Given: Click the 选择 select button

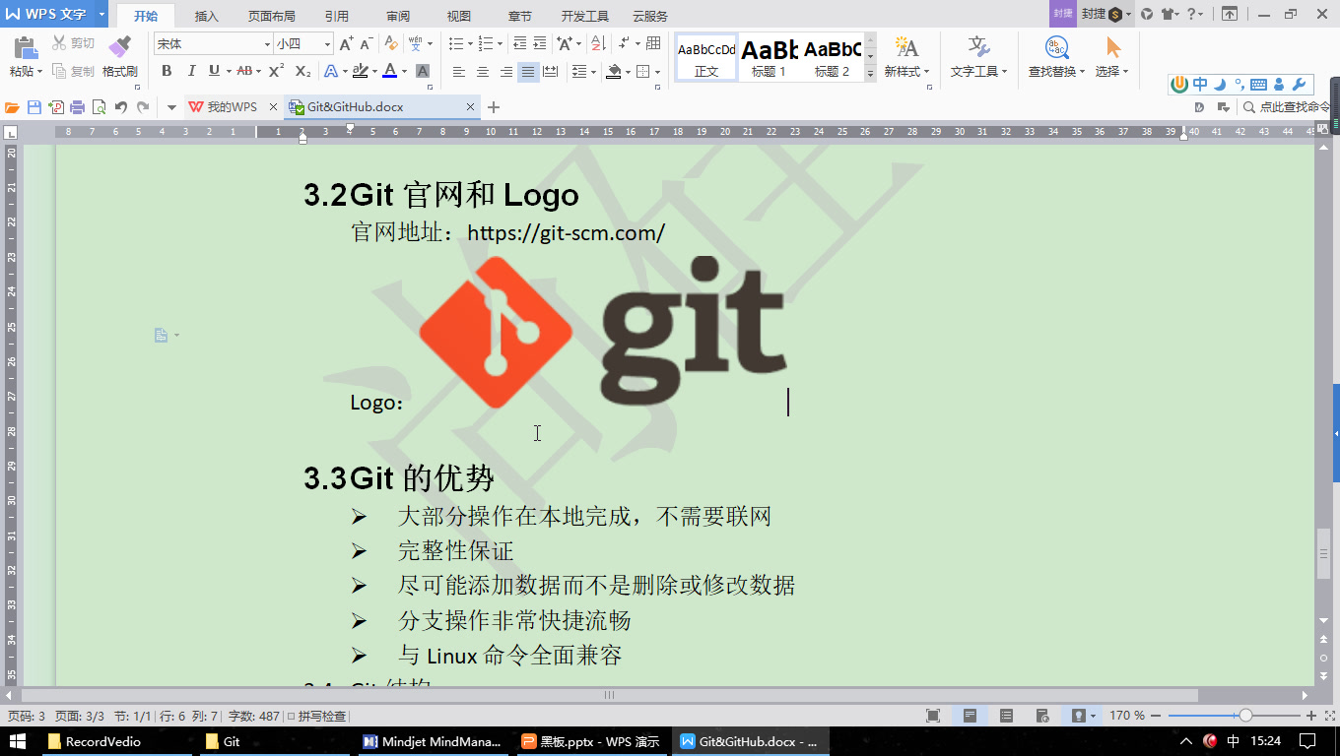Looking at the screenshot, I should point(1112,57).
